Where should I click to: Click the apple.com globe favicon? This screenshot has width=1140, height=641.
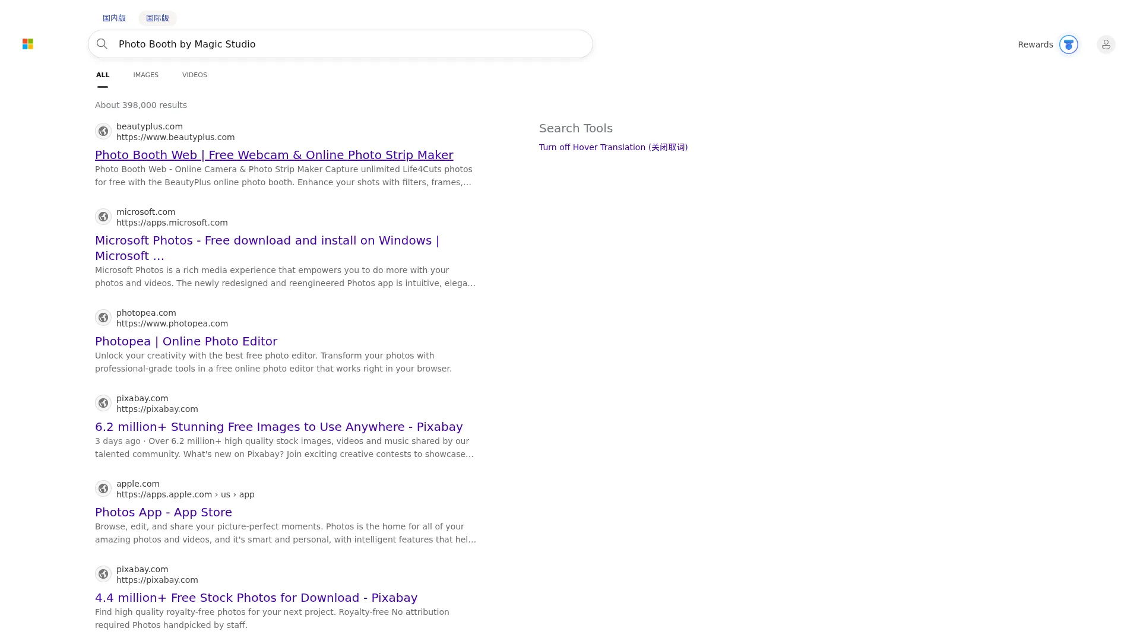(103, 488)
